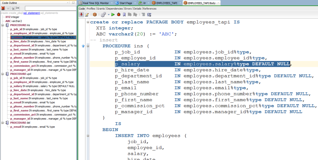
Task: Click the Compile gears icon
Action: tap(103, 15)
